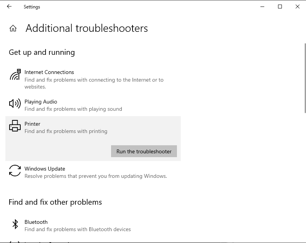Run the troubleshooter for Printer
This screenshot has height=243, width=306.
pos(144,151)
